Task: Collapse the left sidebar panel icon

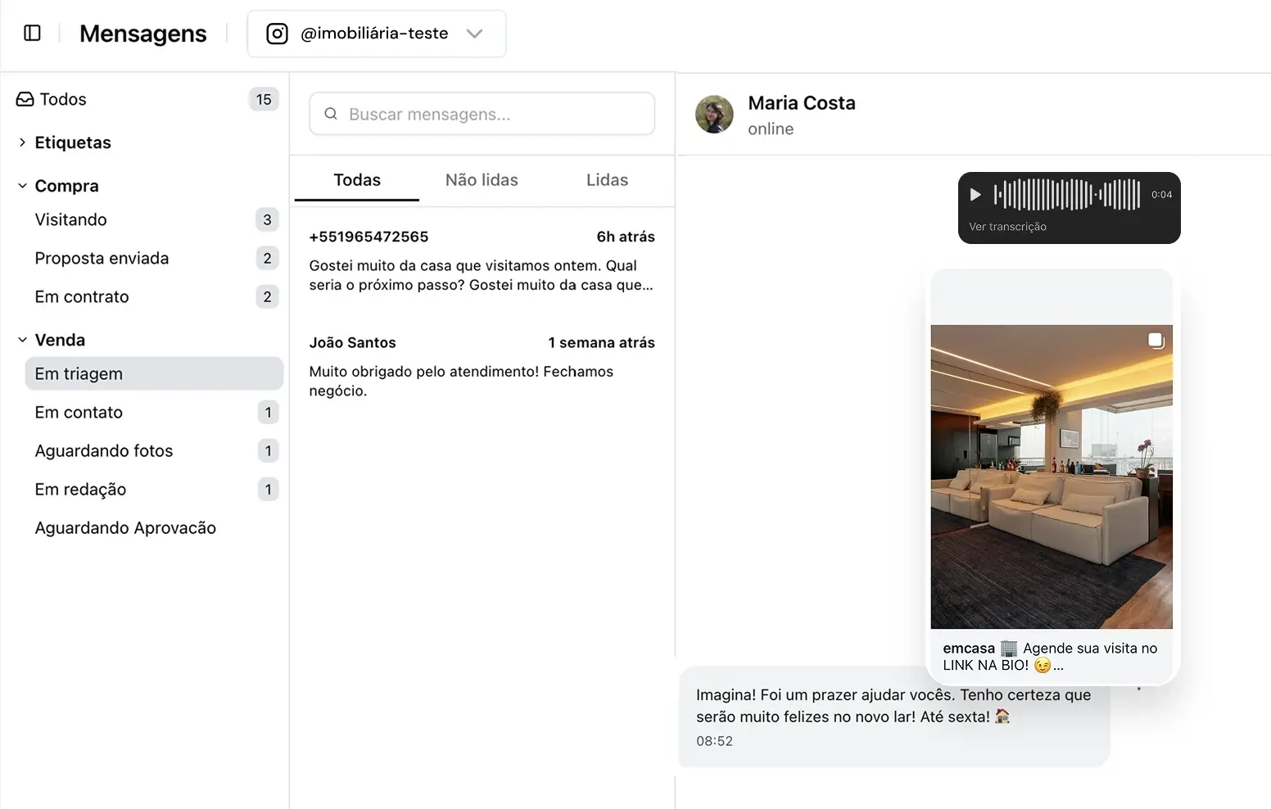Action: pos(32,33)
